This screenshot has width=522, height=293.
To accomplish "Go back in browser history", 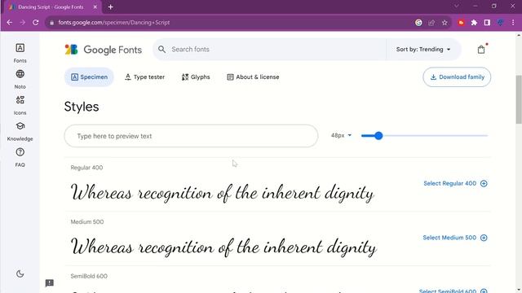I will click(x=9, y=23).
